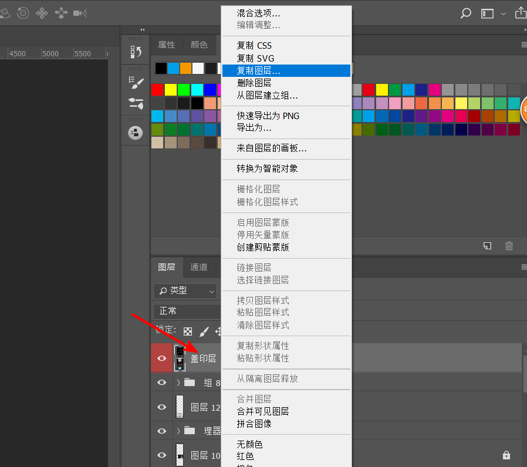Delete swatch using trash icon
This screenshot has height=467, width=527.
tap(509, 246)
